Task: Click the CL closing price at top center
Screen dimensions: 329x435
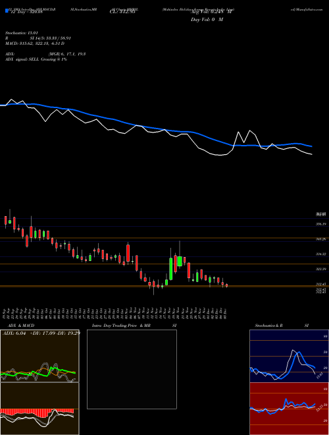Action: click(x=122, y=13)
